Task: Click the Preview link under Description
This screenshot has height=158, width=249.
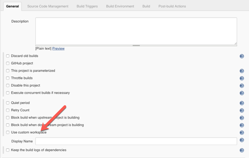Action: [x=58, y=48]
